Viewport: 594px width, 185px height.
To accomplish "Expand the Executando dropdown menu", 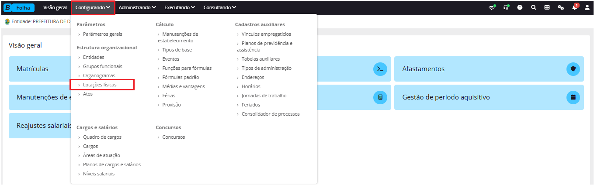I will click(x=180, y=7).
